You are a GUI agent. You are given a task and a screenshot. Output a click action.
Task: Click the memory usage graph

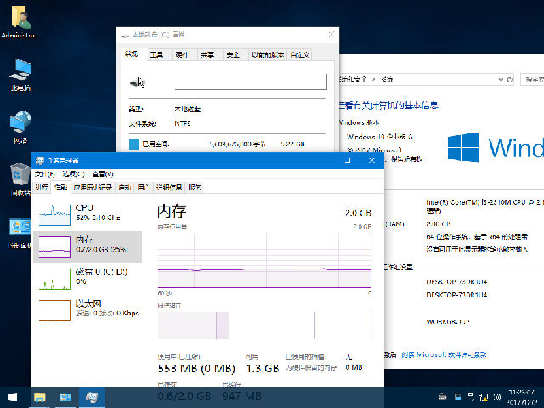pos(264,260)
